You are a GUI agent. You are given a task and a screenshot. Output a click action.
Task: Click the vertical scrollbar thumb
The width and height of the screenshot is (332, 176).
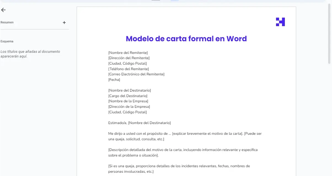click(x=329, y=34)
